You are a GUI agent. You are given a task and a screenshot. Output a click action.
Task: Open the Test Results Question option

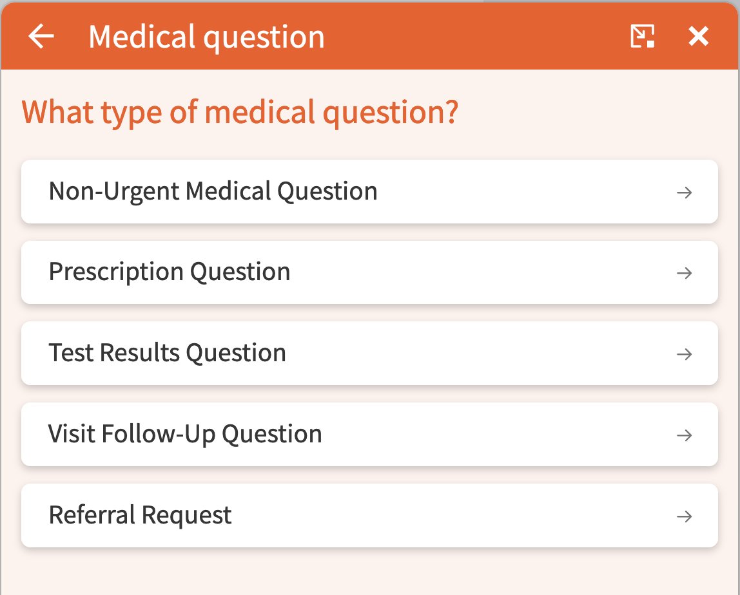(369, 353)
